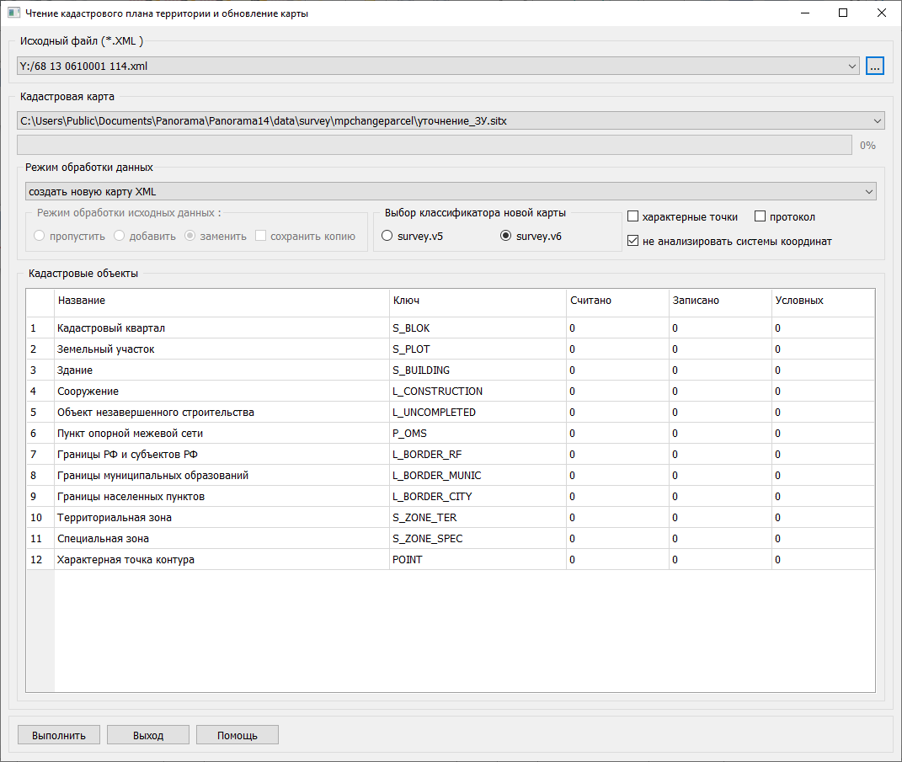Click the application icon in the title bar
The image size is (902, 762).
13,13
